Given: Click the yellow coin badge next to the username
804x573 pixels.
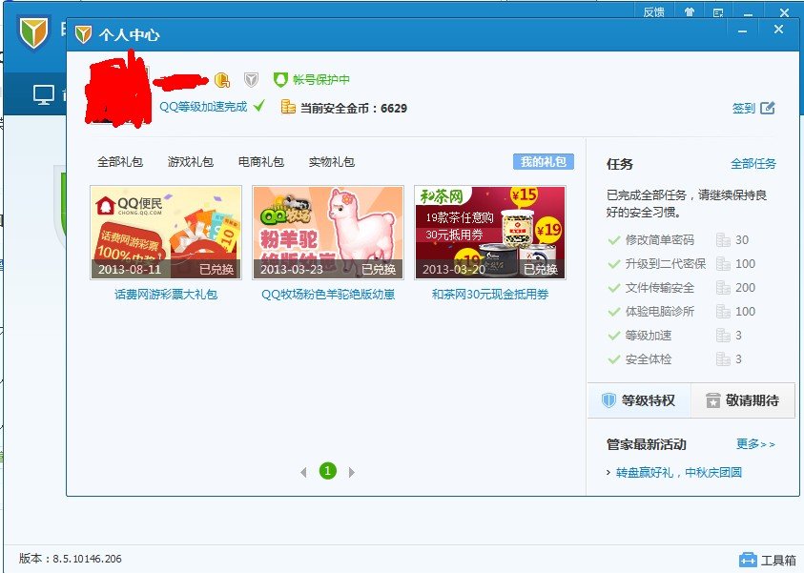Looking at the screenshot, I should click(x=220, y=78).
